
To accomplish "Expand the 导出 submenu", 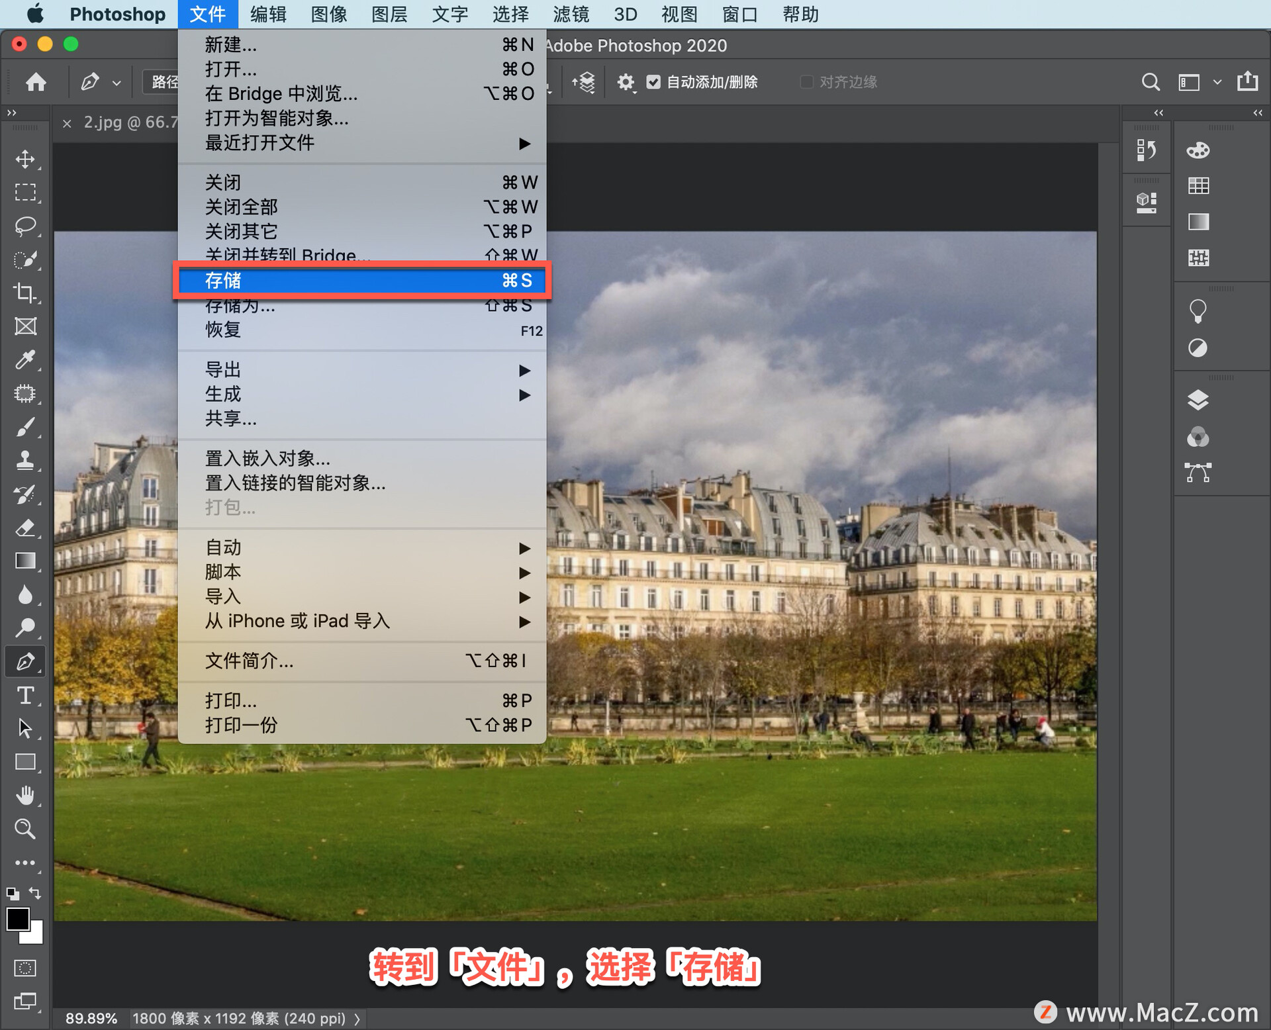I will [x=362, y=369].
